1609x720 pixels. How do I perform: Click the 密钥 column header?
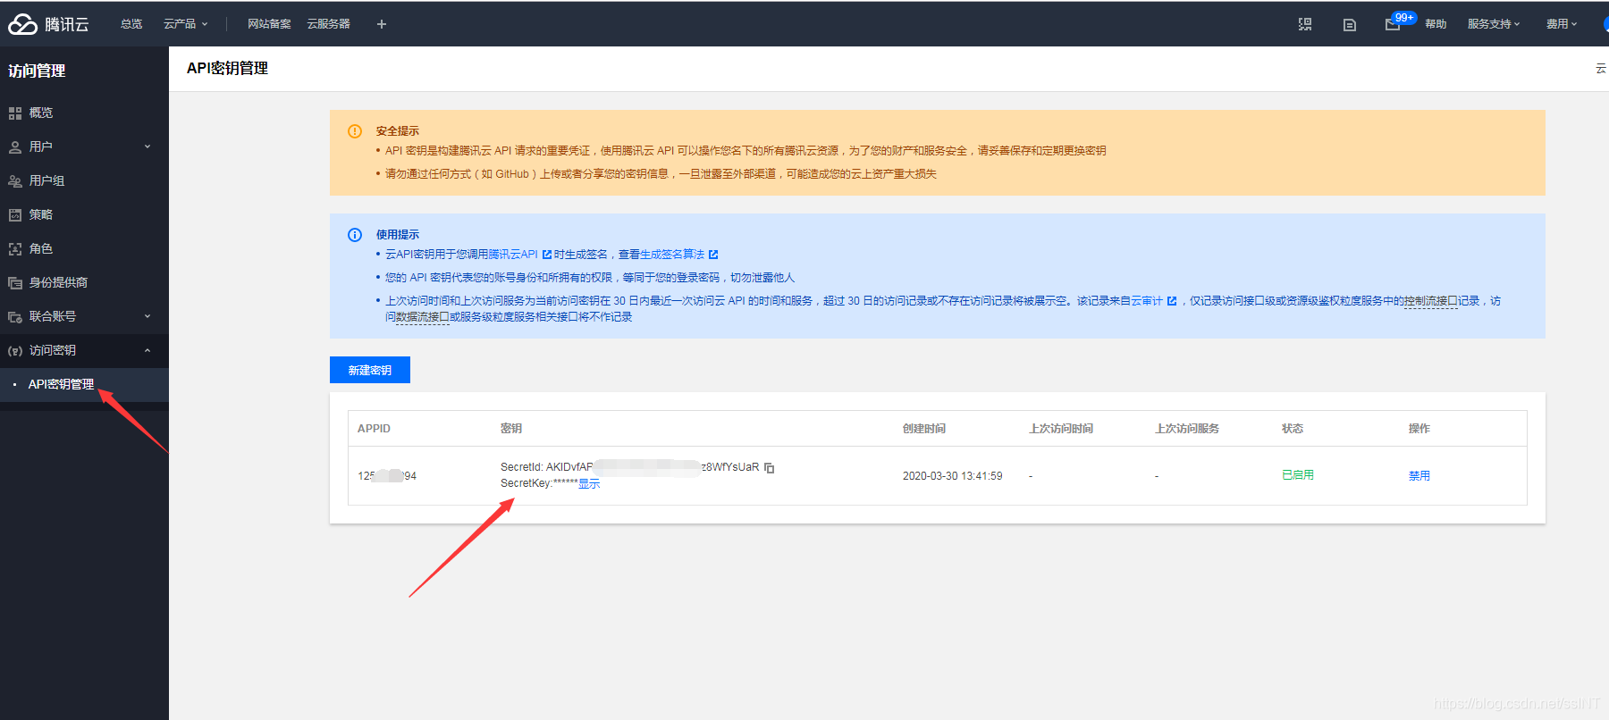(x=511, y=429)
